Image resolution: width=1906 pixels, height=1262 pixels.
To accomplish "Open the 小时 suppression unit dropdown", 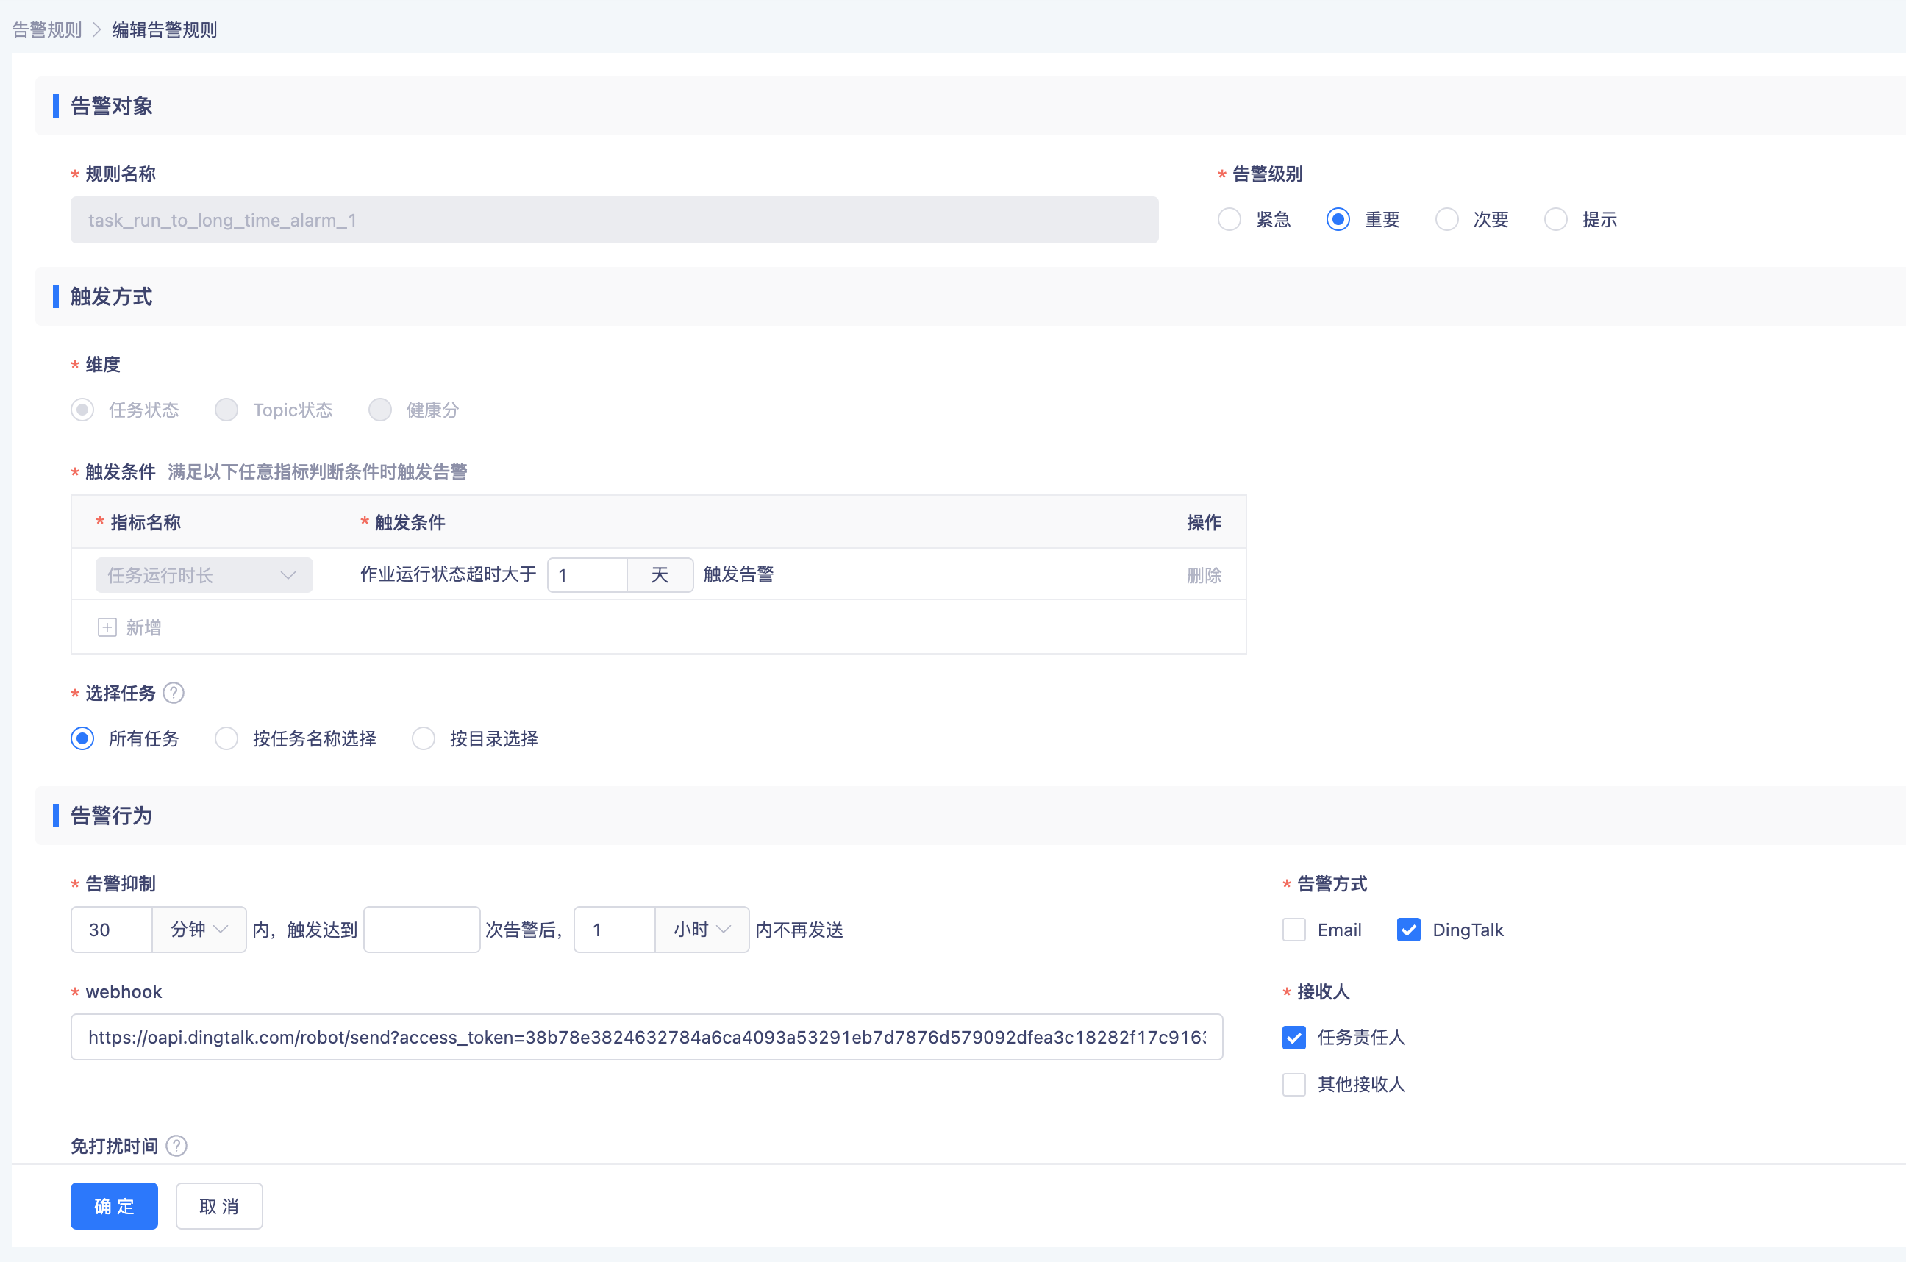I will tap(702, 930).
